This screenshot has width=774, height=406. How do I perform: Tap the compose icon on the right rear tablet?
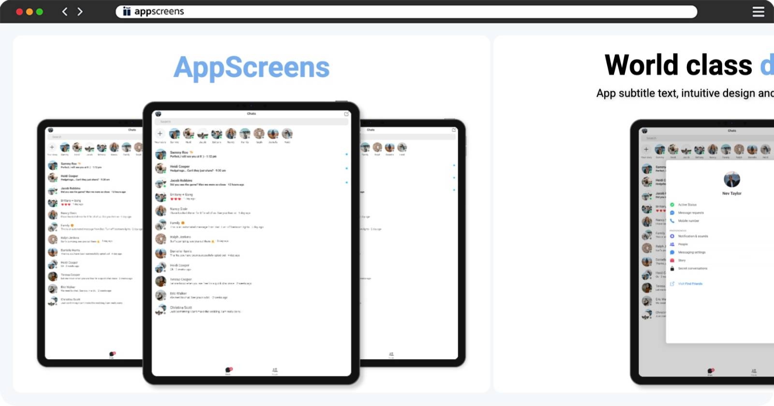pos(454,130)
